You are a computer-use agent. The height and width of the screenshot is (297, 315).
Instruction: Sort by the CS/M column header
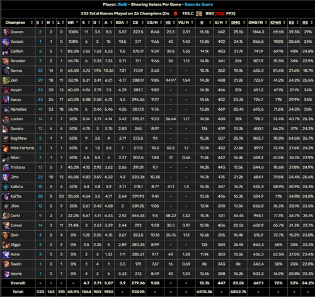click(x=154, y=23)
